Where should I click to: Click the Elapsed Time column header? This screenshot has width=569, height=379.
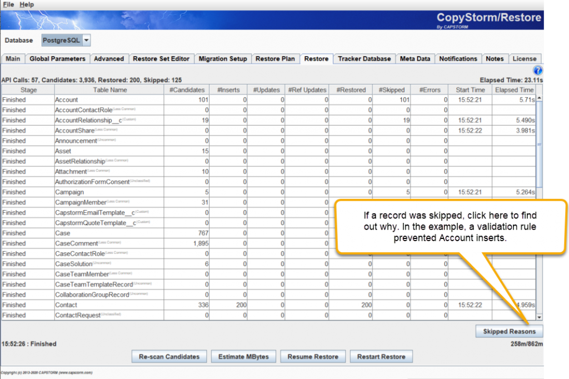click(x=514, y=90)
